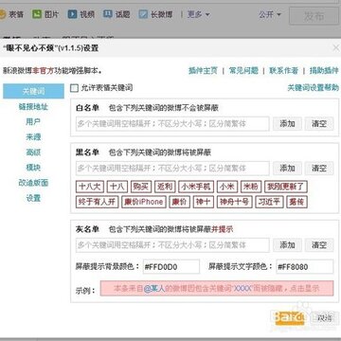Viewport: 341px width, 341px height.
Task: Edit the 屏蔽提示背景颜色 #FFD0D0 field
Action: pyautogui.click(x=171, y=267)
